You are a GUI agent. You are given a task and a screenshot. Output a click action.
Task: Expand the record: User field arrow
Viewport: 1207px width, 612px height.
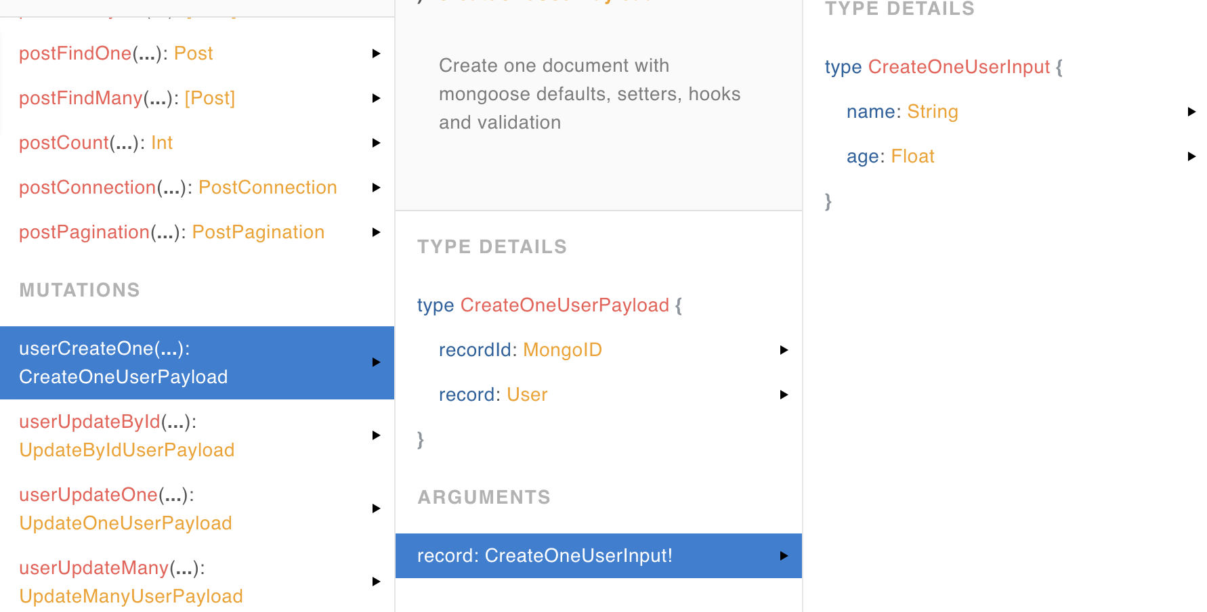pyautogui.click(x=784, y=395)
